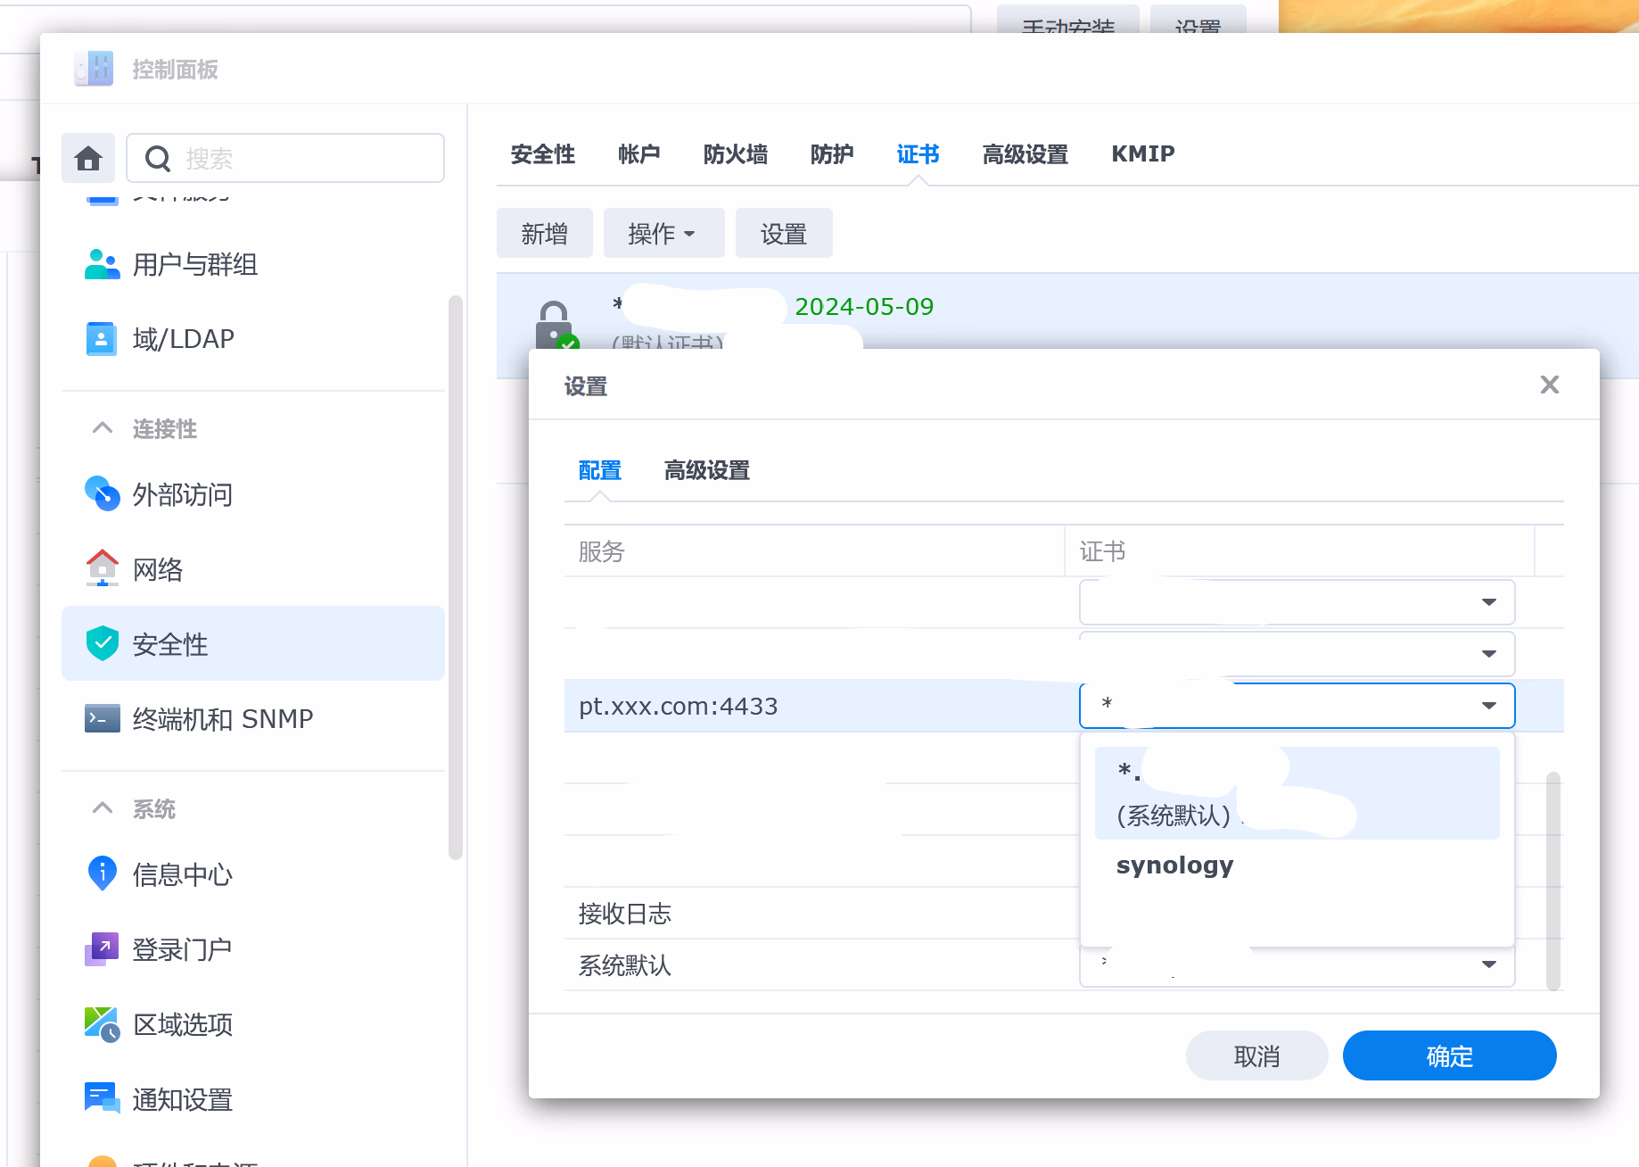Switch to the 防火墙 tab
Screen dimensions: 1639x1167
coord(735,154)
